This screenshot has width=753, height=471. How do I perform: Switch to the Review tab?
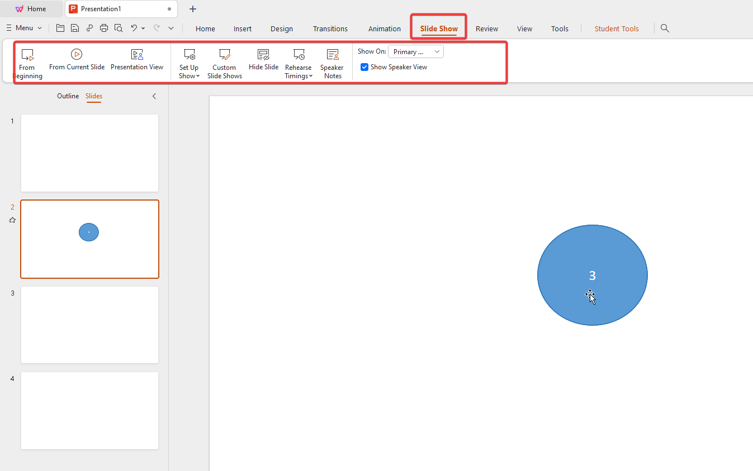coord(486,28)
